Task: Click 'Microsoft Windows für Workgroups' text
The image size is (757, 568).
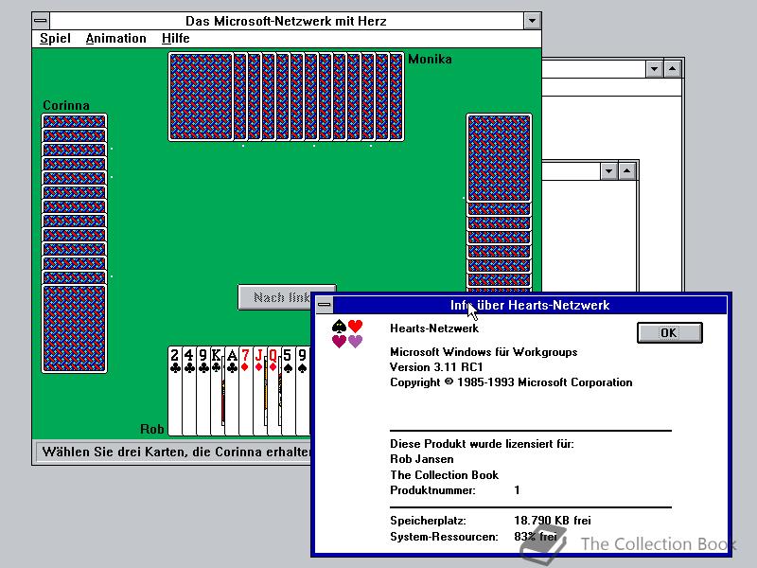Action: pos(484,351)
